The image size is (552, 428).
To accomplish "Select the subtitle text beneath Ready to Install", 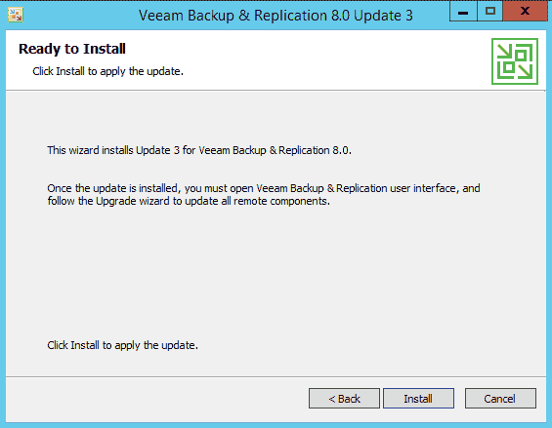I will tap(108, 71).
